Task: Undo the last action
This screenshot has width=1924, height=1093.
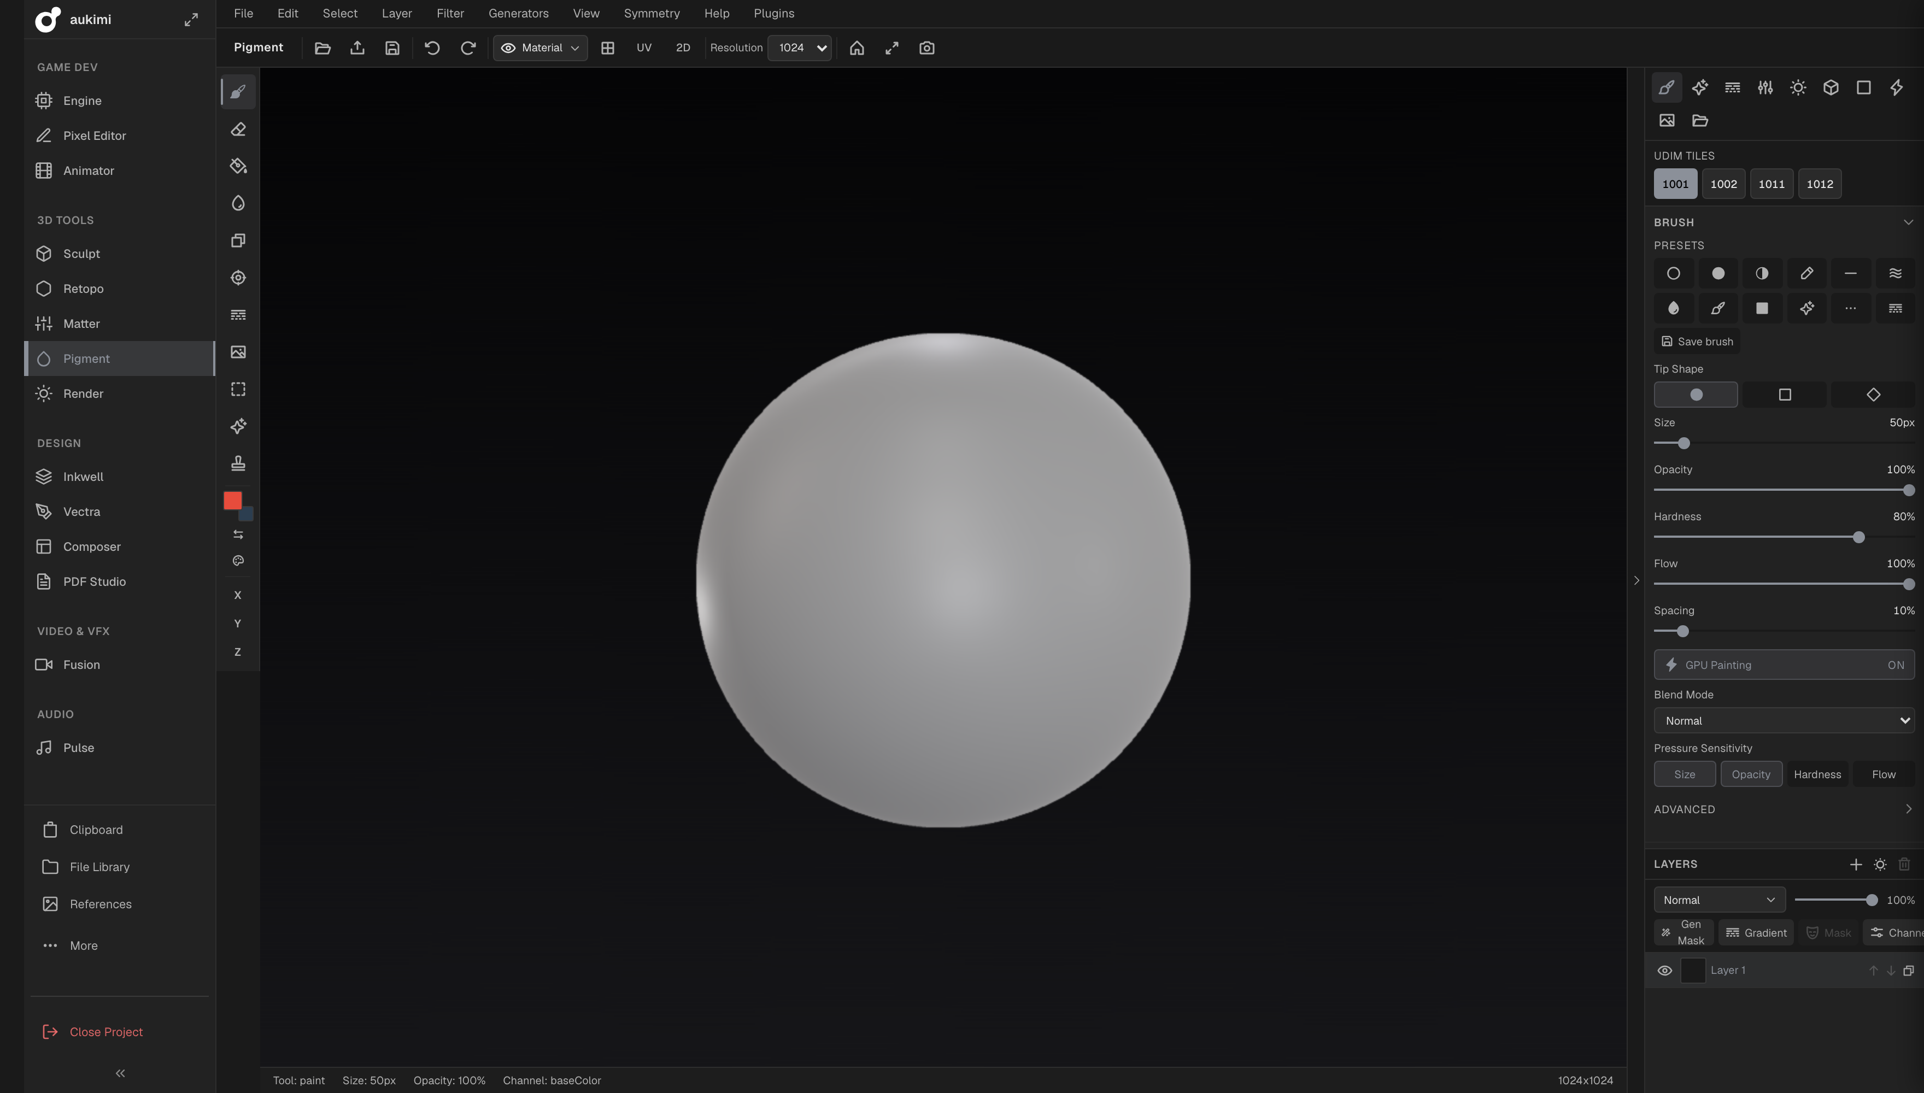Action: click(x=432, y=48)
